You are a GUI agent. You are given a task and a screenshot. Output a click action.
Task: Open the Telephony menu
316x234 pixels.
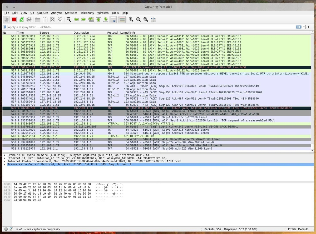pos(87,13)
